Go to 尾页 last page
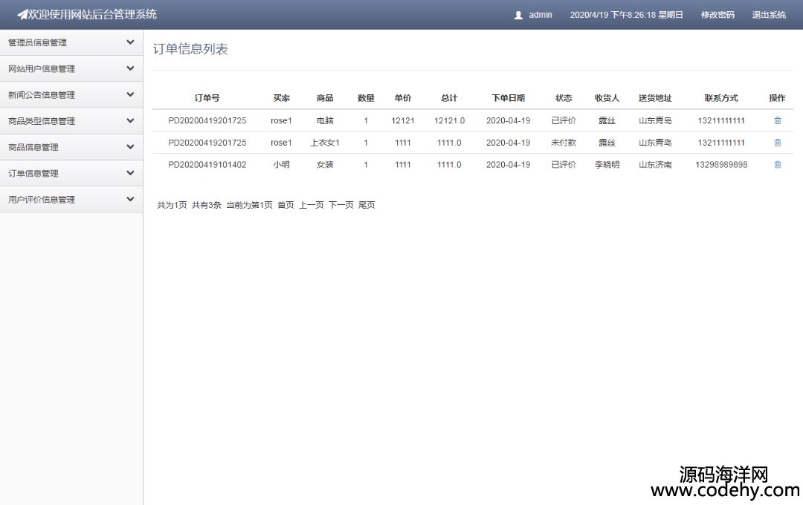The image size is (803, 505). (x=367, y=205)
